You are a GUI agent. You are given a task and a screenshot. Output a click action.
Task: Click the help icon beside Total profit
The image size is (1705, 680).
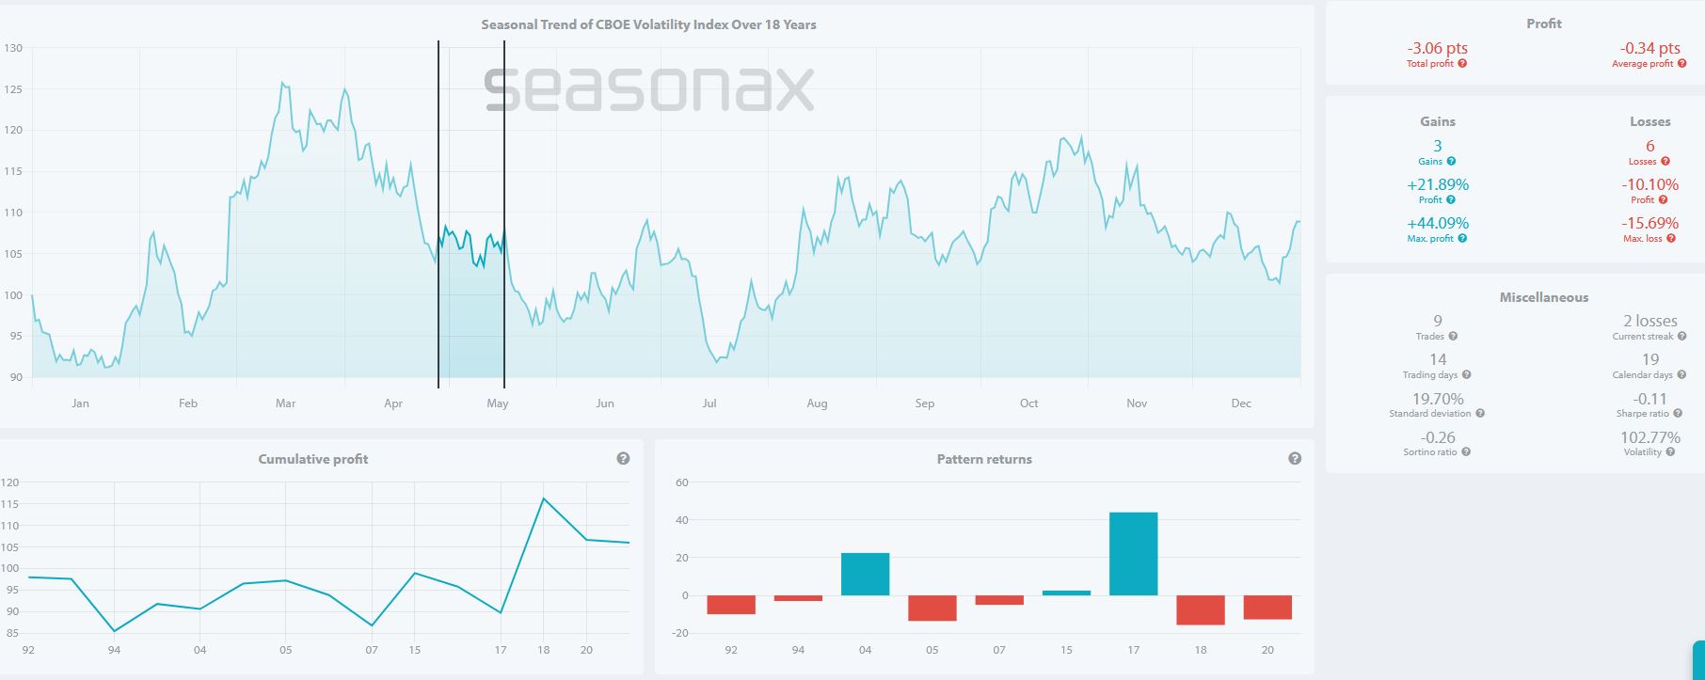[x=1462, y=64]
